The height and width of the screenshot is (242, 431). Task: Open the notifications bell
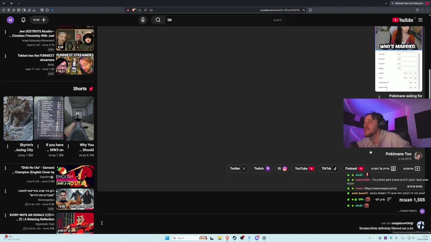[23, 20]
